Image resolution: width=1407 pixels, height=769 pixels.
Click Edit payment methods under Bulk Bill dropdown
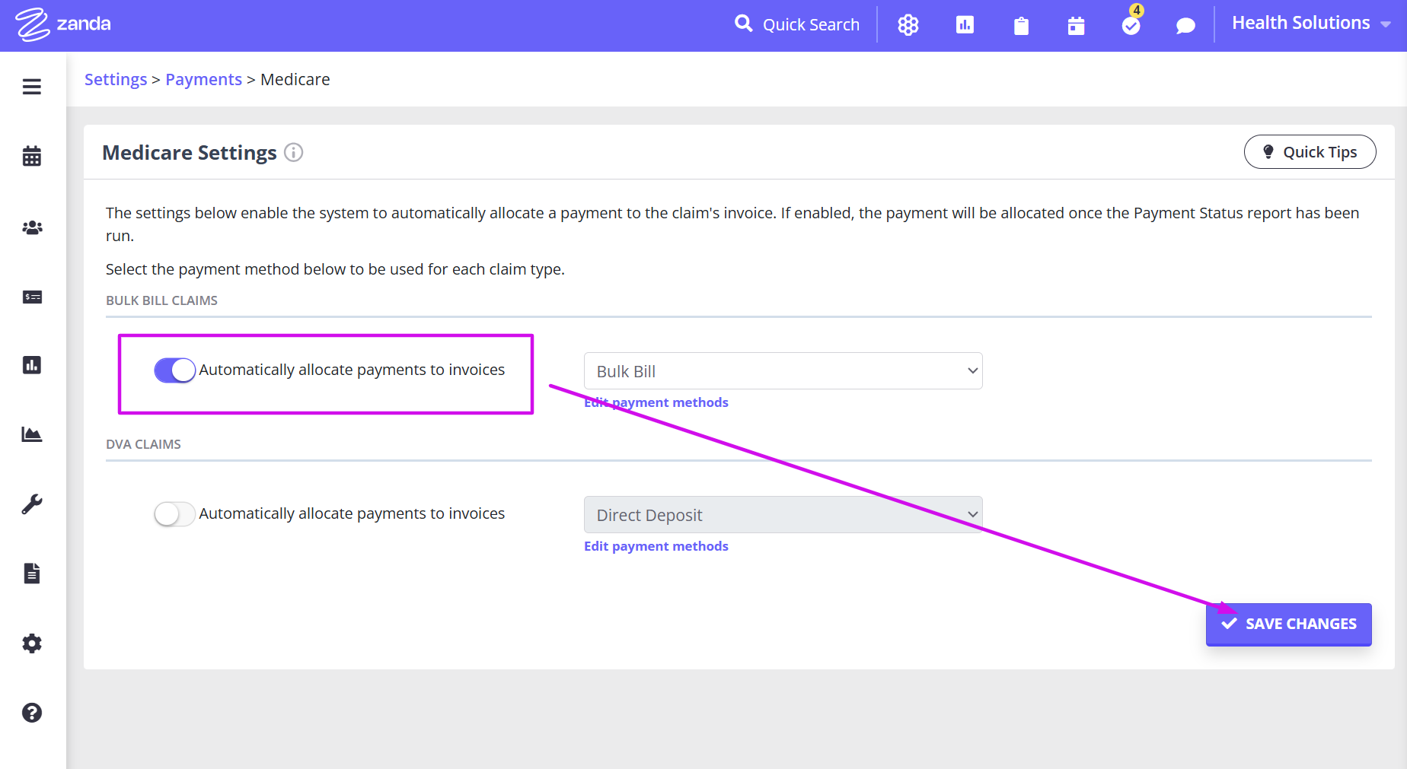click(x=656, y=402)
